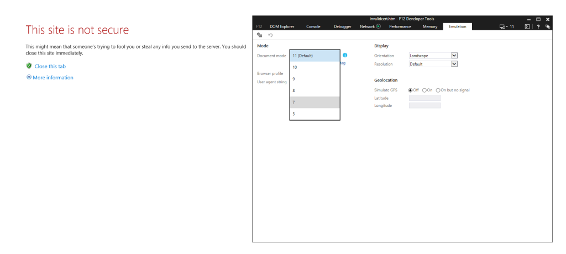The image size is (566, 254).
Task: Expand the 'More information' link
Action: click(53, 78)
